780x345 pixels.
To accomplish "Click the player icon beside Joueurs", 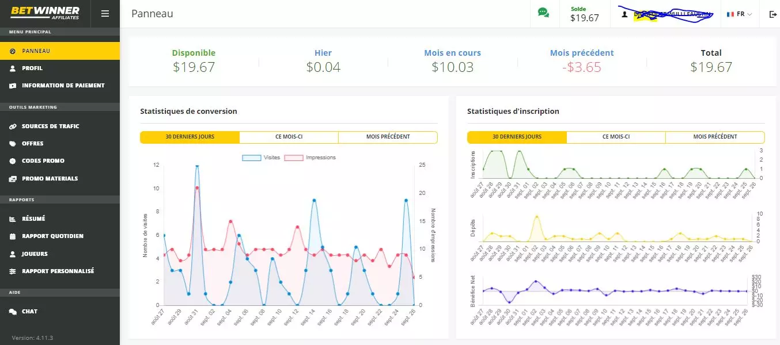I will point(13,254).
